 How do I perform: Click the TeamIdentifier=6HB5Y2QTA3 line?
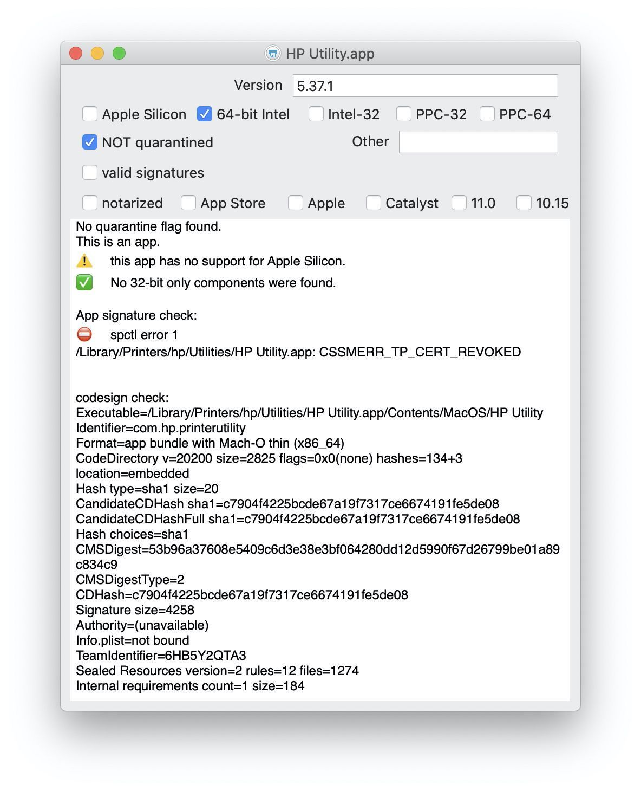point(161,656)
